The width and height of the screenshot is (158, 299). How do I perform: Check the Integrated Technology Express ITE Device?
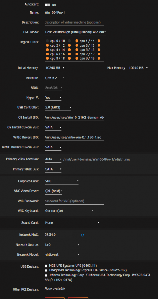(46, 271)
